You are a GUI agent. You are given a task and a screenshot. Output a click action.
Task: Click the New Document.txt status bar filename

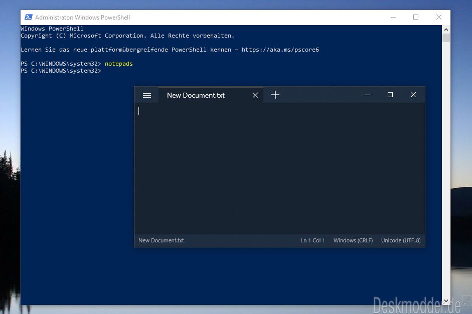coord(161,240)
